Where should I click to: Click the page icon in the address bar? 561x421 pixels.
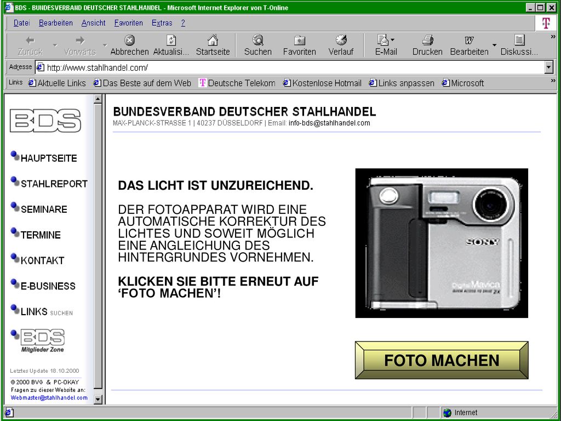click(41, 67)
